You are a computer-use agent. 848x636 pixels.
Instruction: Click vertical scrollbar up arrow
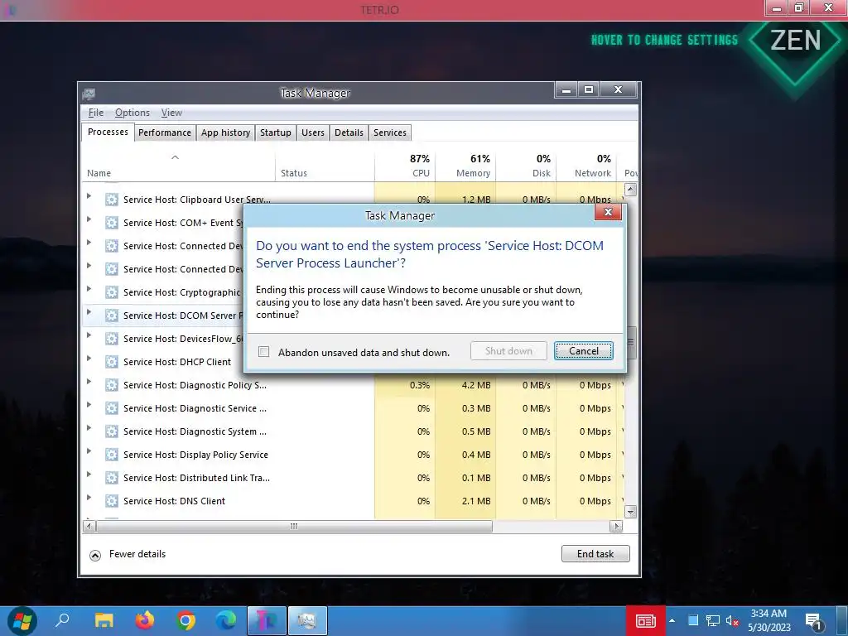630,190
